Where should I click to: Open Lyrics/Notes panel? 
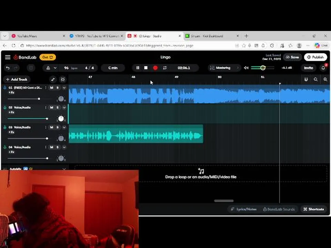point(244,209)
